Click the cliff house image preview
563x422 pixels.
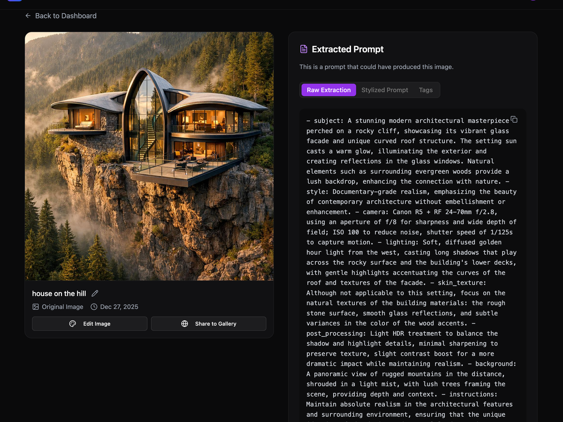149,156
